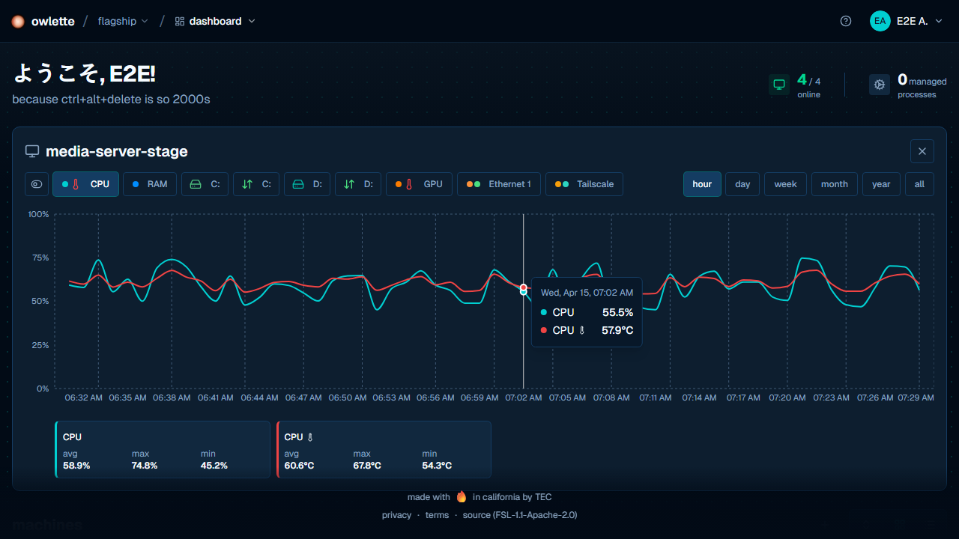Screen dimensions: 959x539
Task: Toggle the D: disk usage chip
Action: pyautogui.click(x=307, y=184)
